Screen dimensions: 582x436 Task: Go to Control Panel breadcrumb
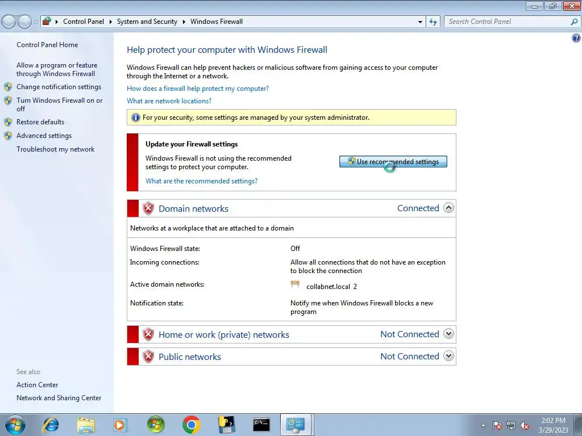click(84, 22)
